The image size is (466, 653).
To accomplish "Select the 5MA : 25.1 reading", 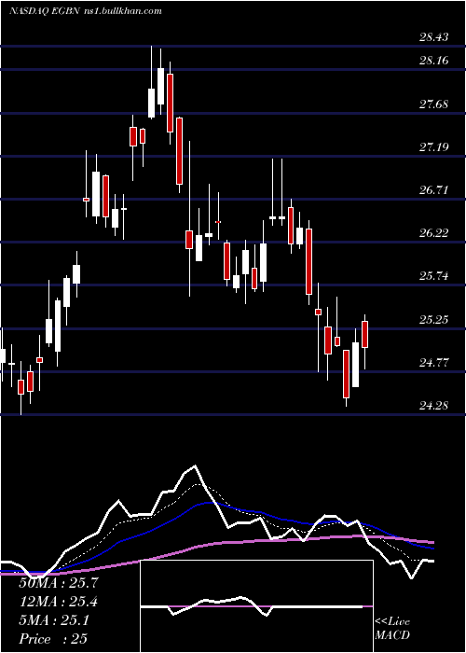I will coord(54,620).
